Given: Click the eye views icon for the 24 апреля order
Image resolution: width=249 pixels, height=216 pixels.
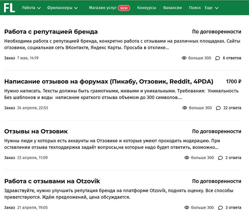Looking at the screenshot, I should tap(185, 108).
